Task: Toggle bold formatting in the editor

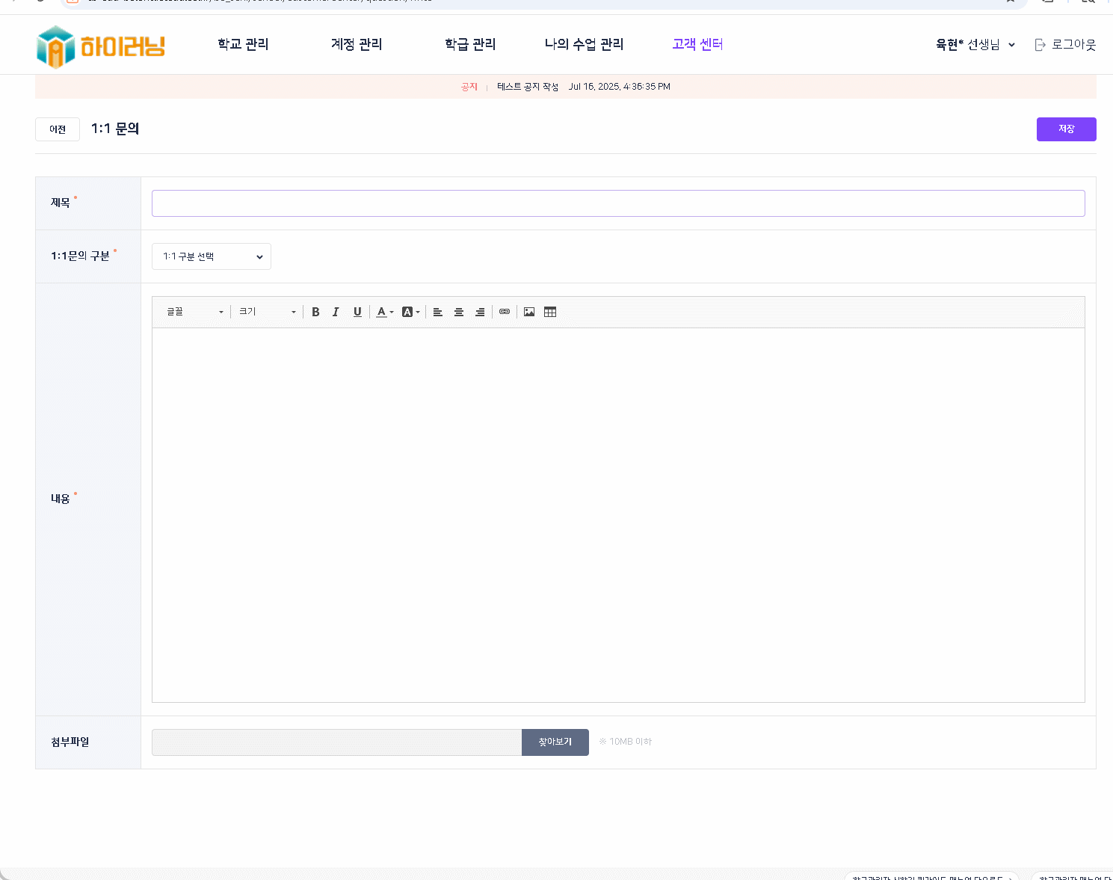Action: coord(315,312)
